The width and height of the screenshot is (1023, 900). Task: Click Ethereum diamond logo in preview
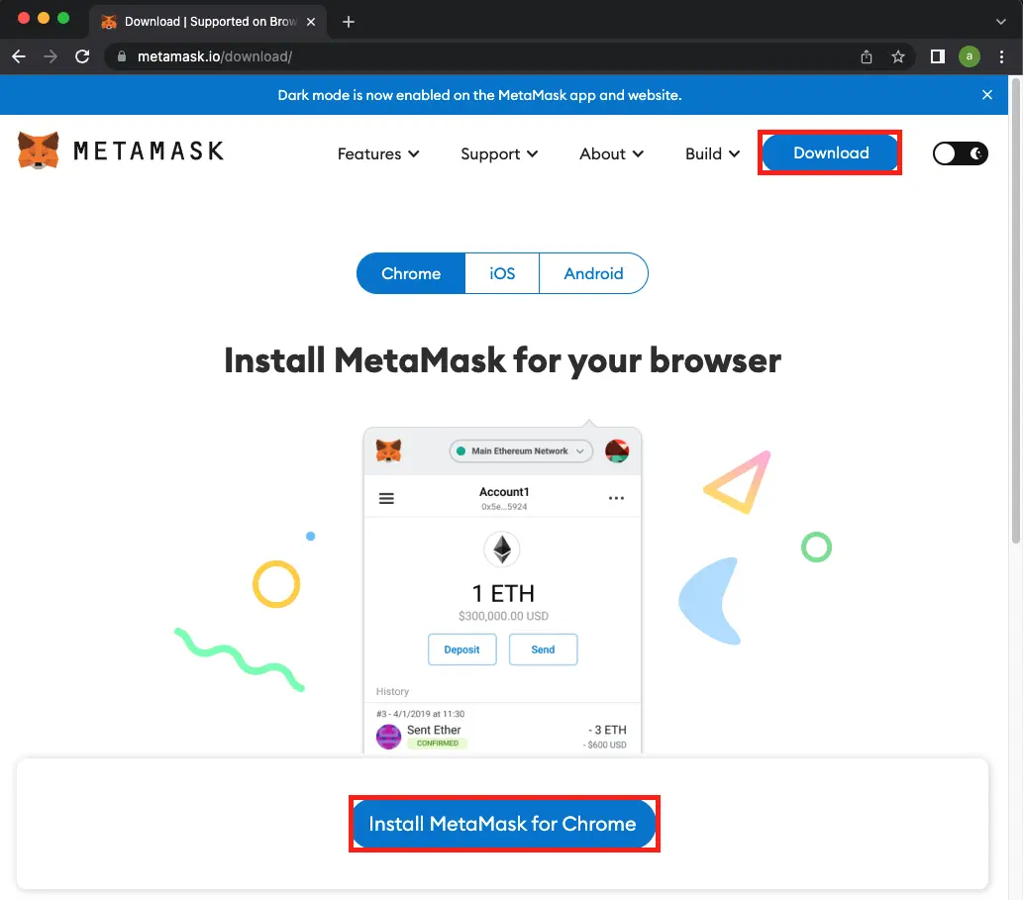click(x=502, y=550)
